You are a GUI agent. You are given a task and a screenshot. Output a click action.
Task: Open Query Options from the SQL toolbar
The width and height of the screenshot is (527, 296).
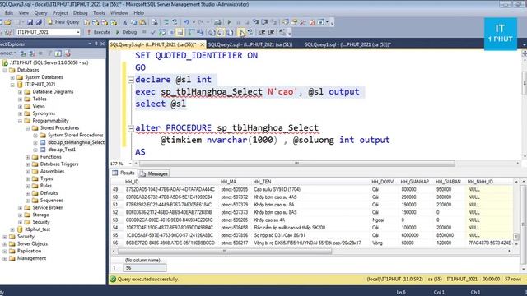click(171, 32)
